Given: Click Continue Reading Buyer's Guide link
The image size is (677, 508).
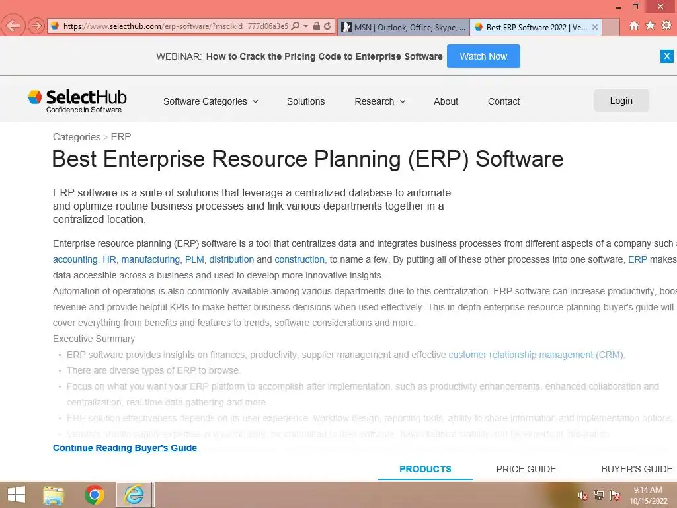Looking at the screenshot, I should (125, 448).
